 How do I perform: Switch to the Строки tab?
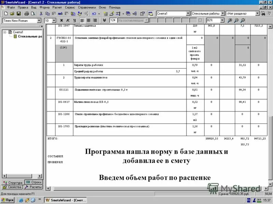click(34, 182)
